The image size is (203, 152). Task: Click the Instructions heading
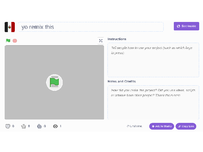(117, 39)
